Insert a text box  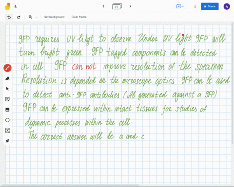click(x=7, y=131)
